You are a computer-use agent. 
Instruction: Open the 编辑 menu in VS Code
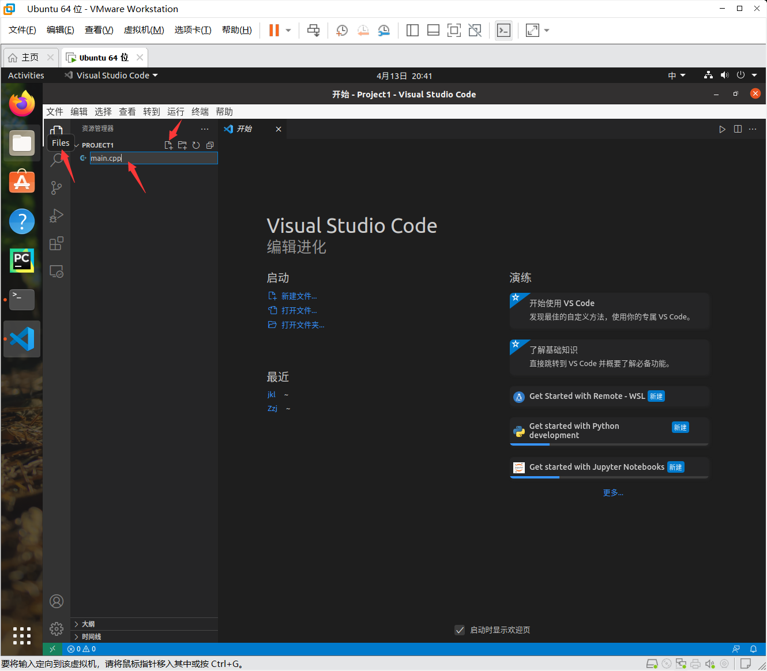coord(79,112)
